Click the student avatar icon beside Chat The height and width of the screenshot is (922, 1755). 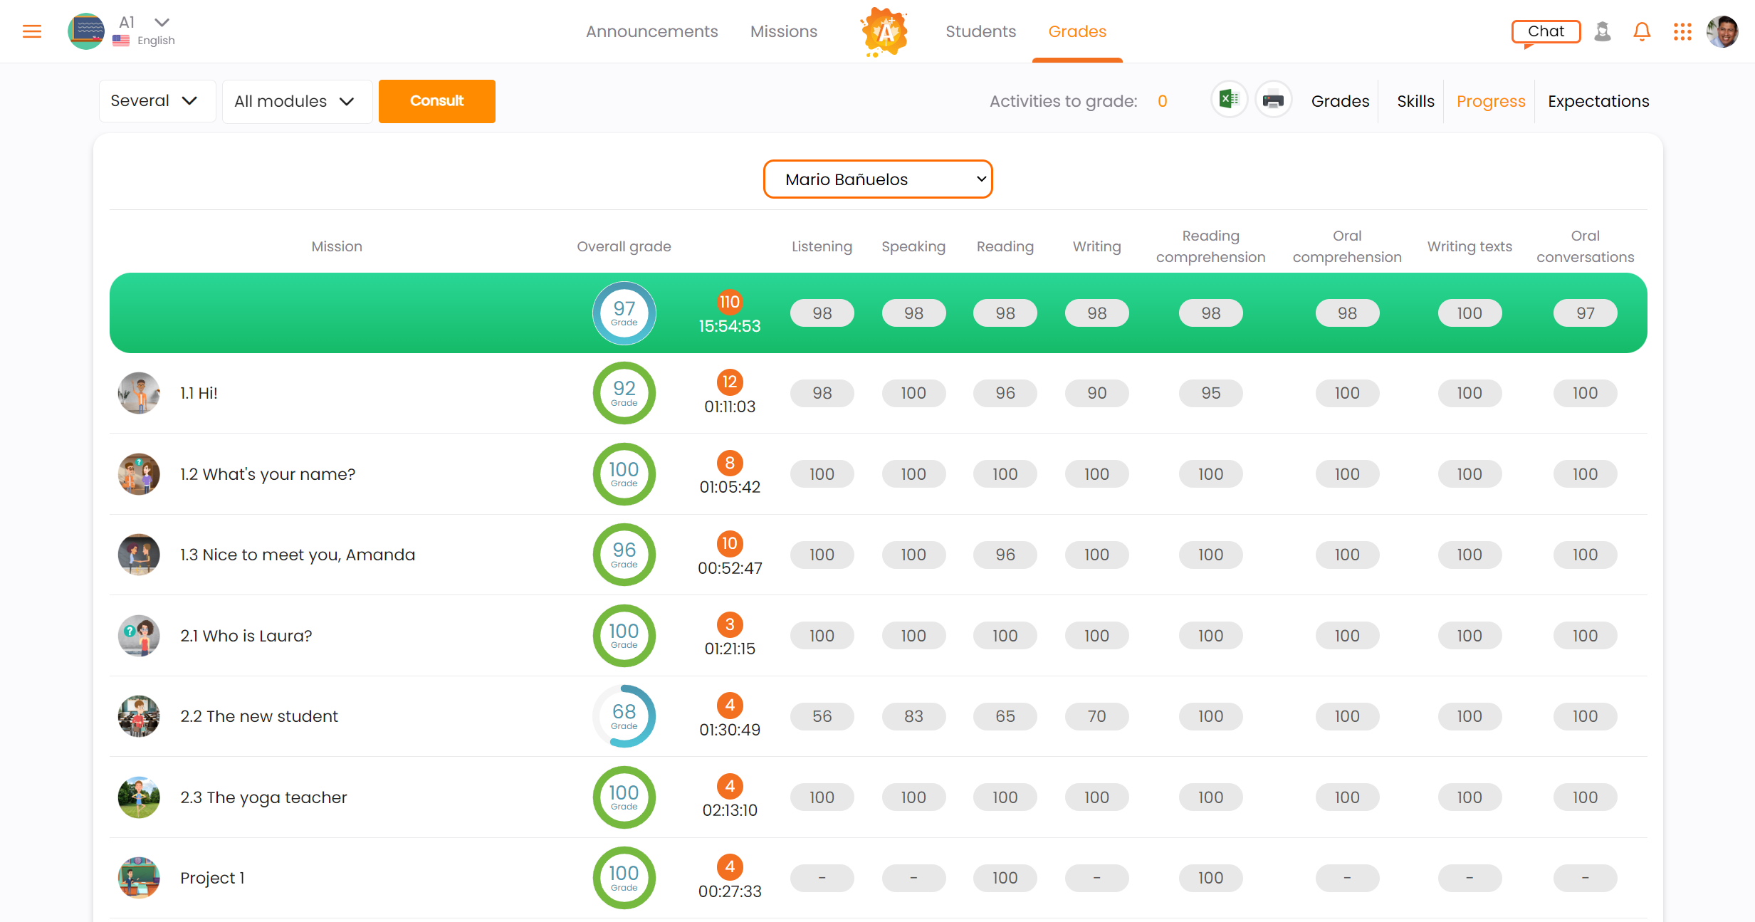click(1603, 31)
